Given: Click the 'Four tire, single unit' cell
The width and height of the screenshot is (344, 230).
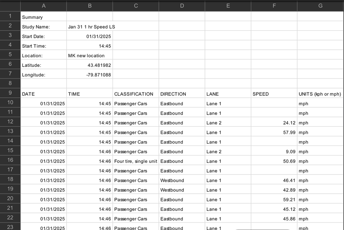Looking at the screenshot, I should pos(135,161).
